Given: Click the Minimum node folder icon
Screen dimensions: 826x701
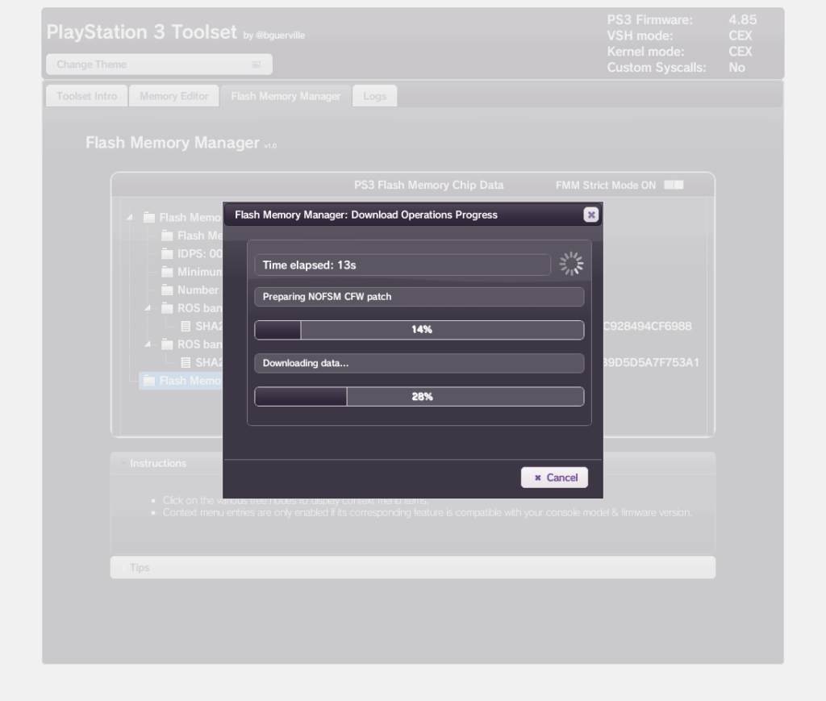Looking at the screenshot, I should pos(167,272).
